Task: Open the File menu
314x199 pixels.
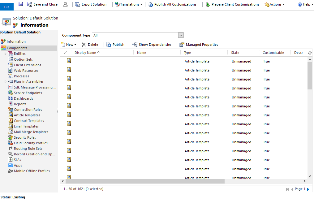Action: coord(6,7)
